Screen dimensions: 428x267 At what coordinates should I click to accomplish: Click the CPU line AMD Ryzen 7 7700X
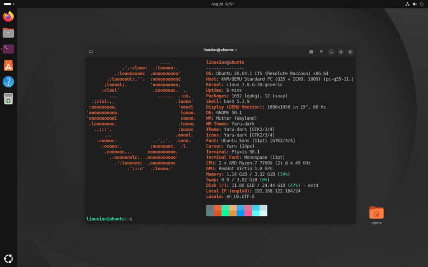258,163
